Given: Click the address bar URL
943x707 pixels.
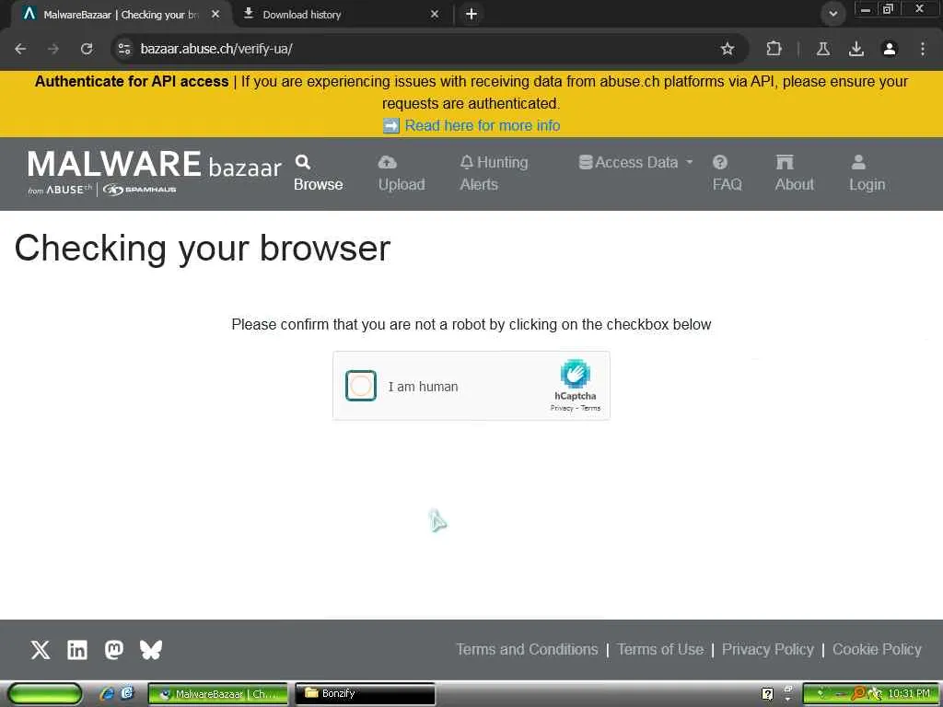Looking at the screenshot, I should tap(216, 49).
